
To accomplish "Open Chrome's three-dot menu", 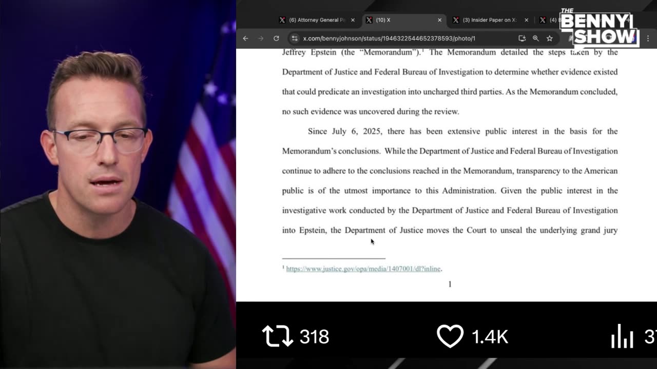I will click(x=648, y=38).
